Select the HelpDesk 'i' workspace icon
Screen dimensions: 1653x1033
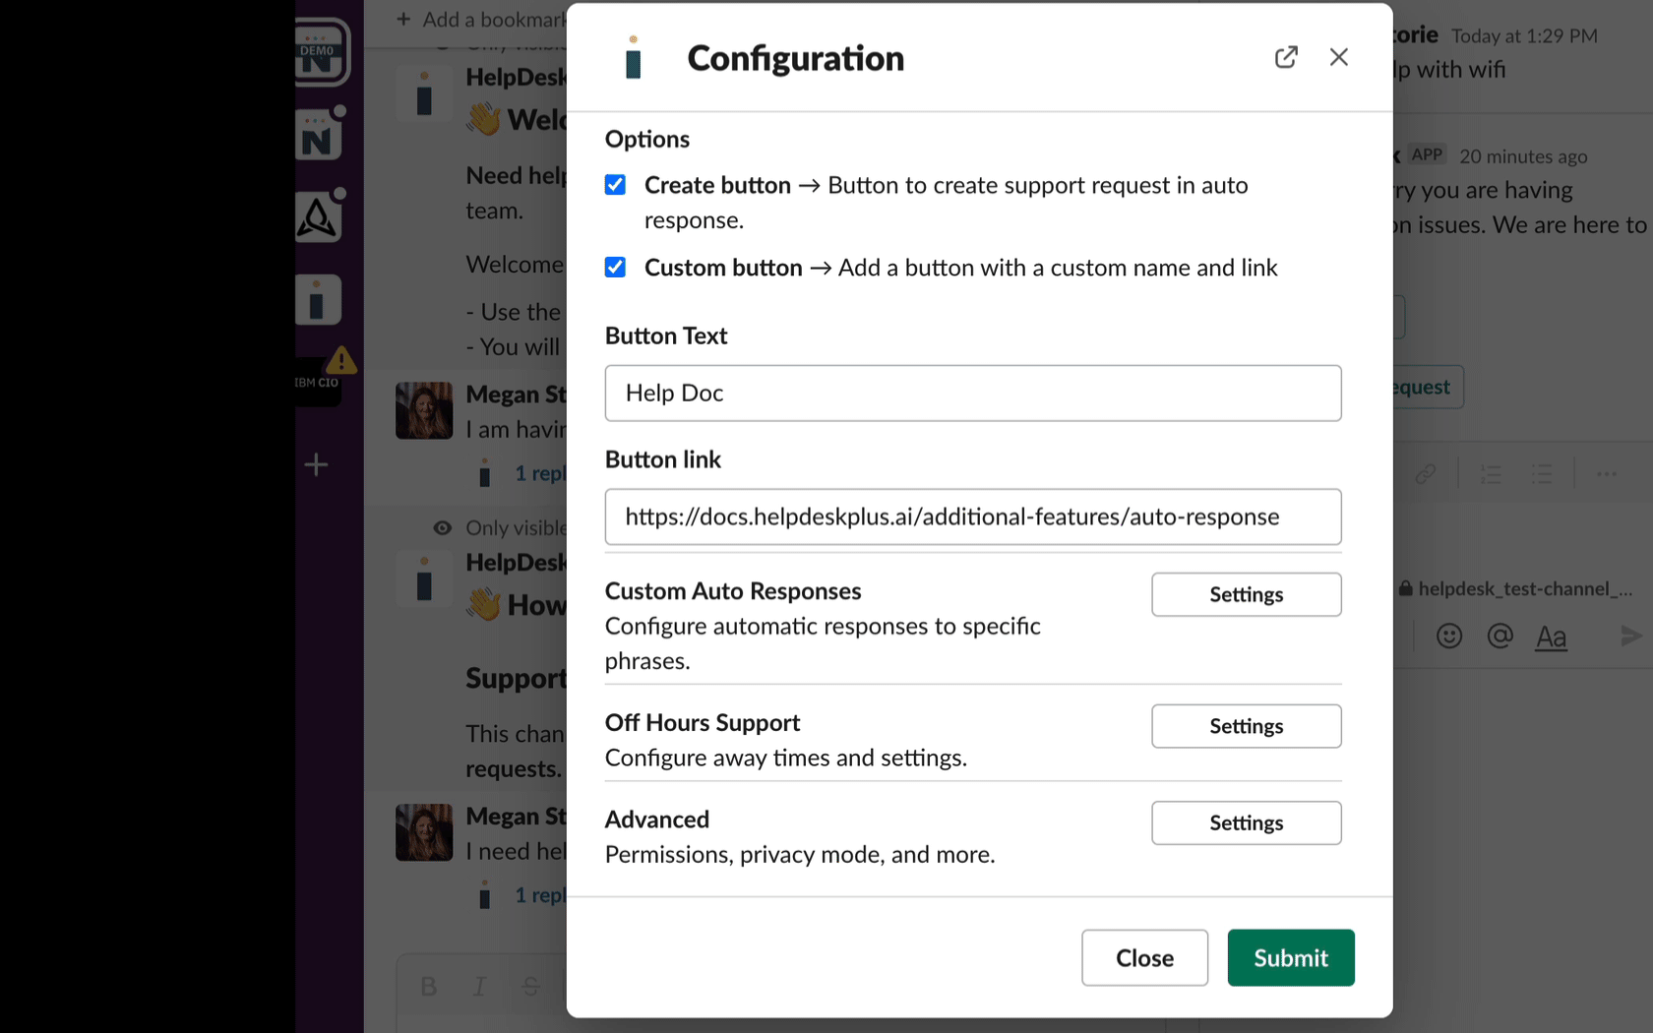pos(318,299)
